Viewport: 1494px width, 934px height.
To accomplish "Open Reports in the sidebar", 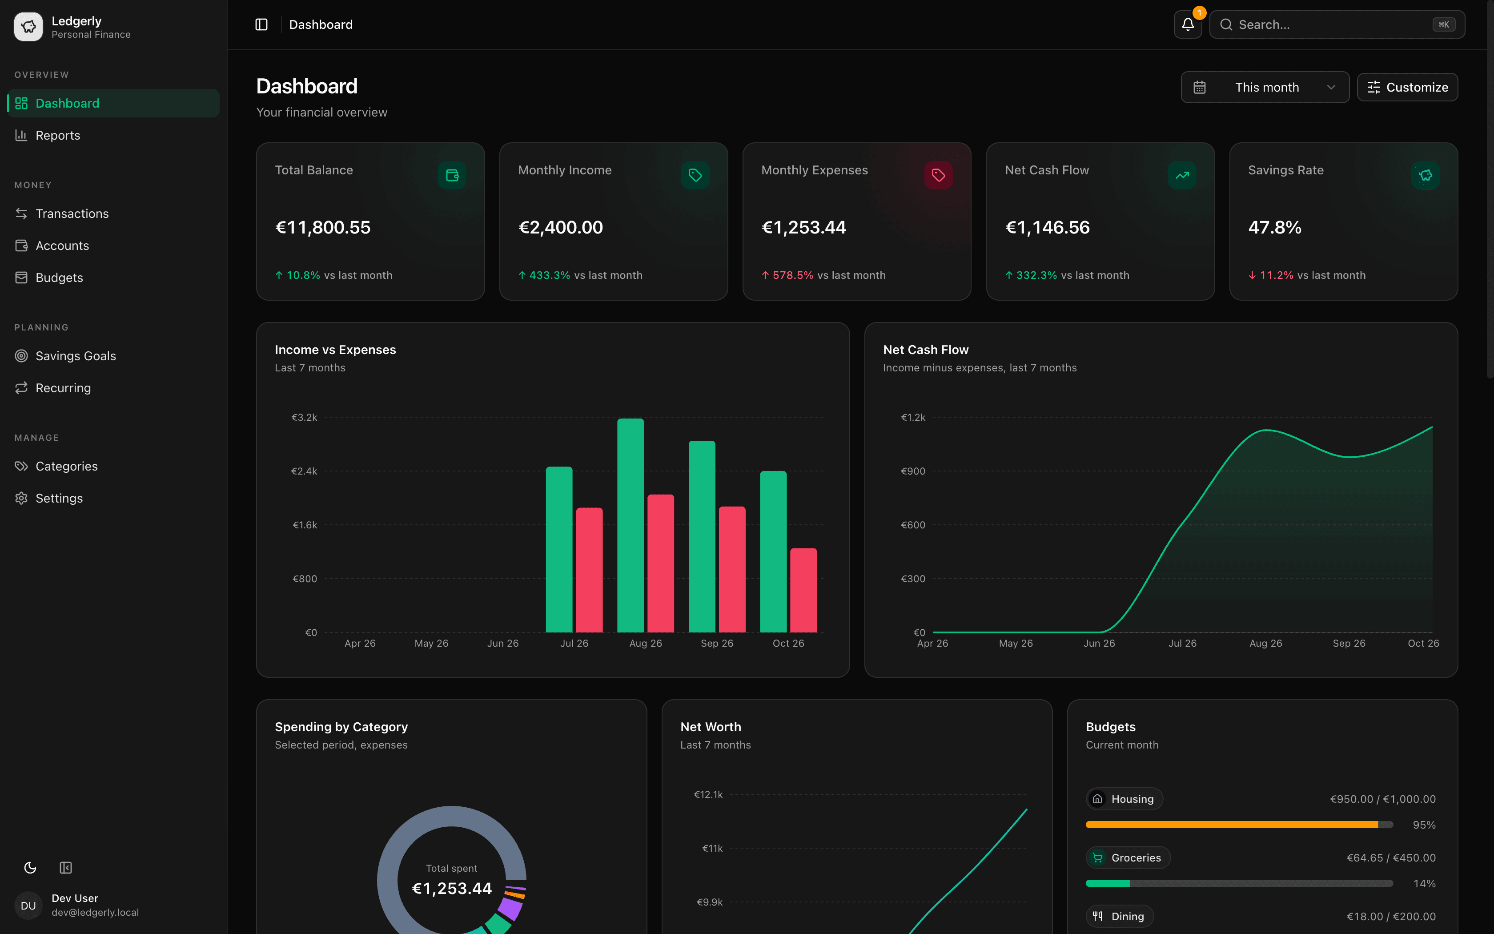I will tap(113, 135).
